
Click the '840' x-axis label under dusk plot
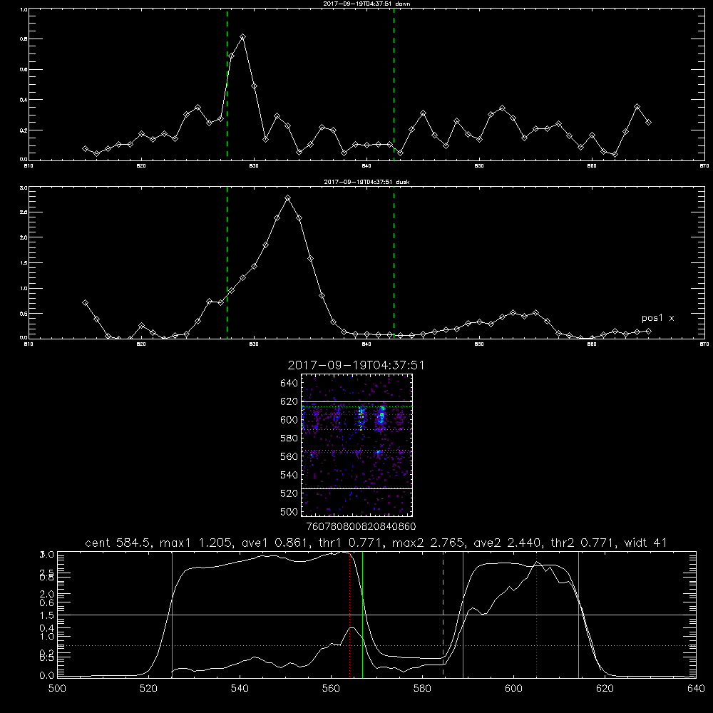click(366, 344)
